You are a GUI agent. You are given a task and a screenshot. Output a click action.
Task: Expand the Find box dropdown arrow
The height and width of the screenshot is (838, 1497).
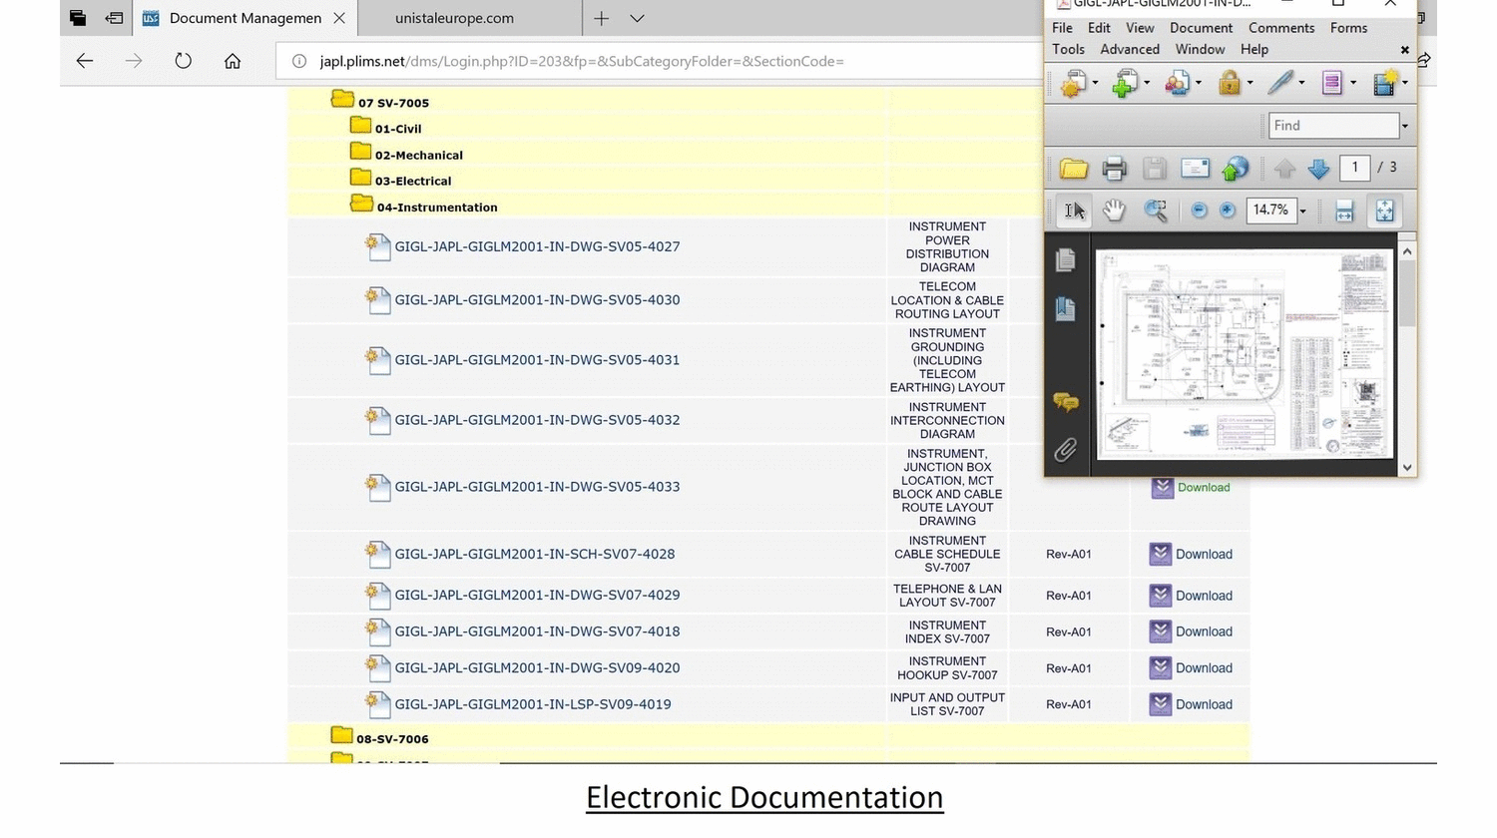click(x=1405, y=127)
